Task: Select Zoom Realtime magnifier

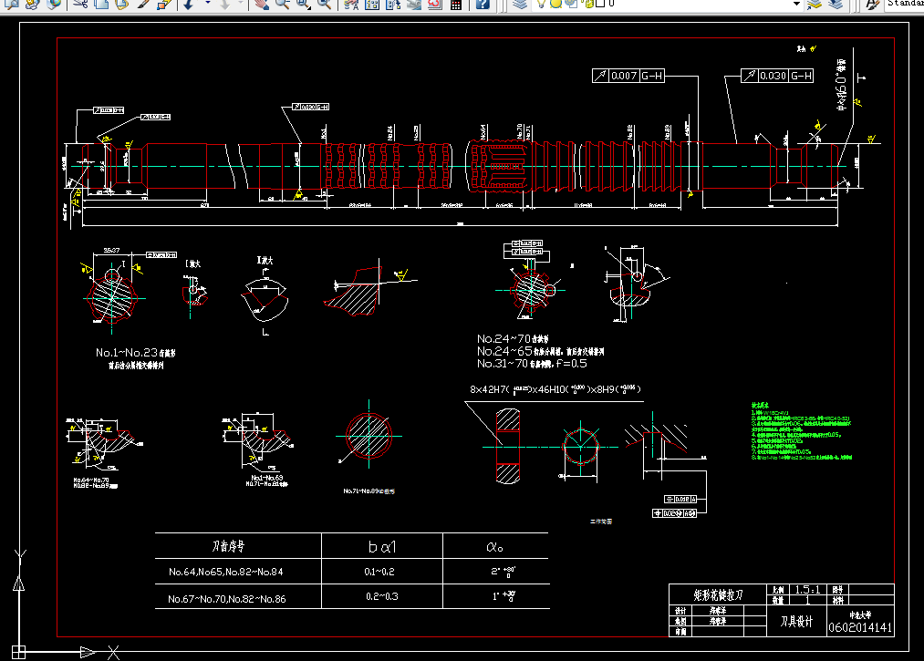Action: coord(282,4)
